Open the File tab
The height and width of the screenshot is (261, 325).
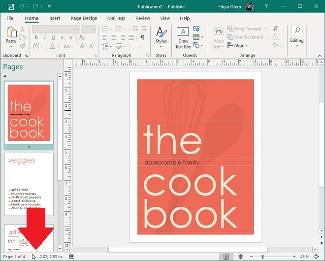click(x=10, y=18)
